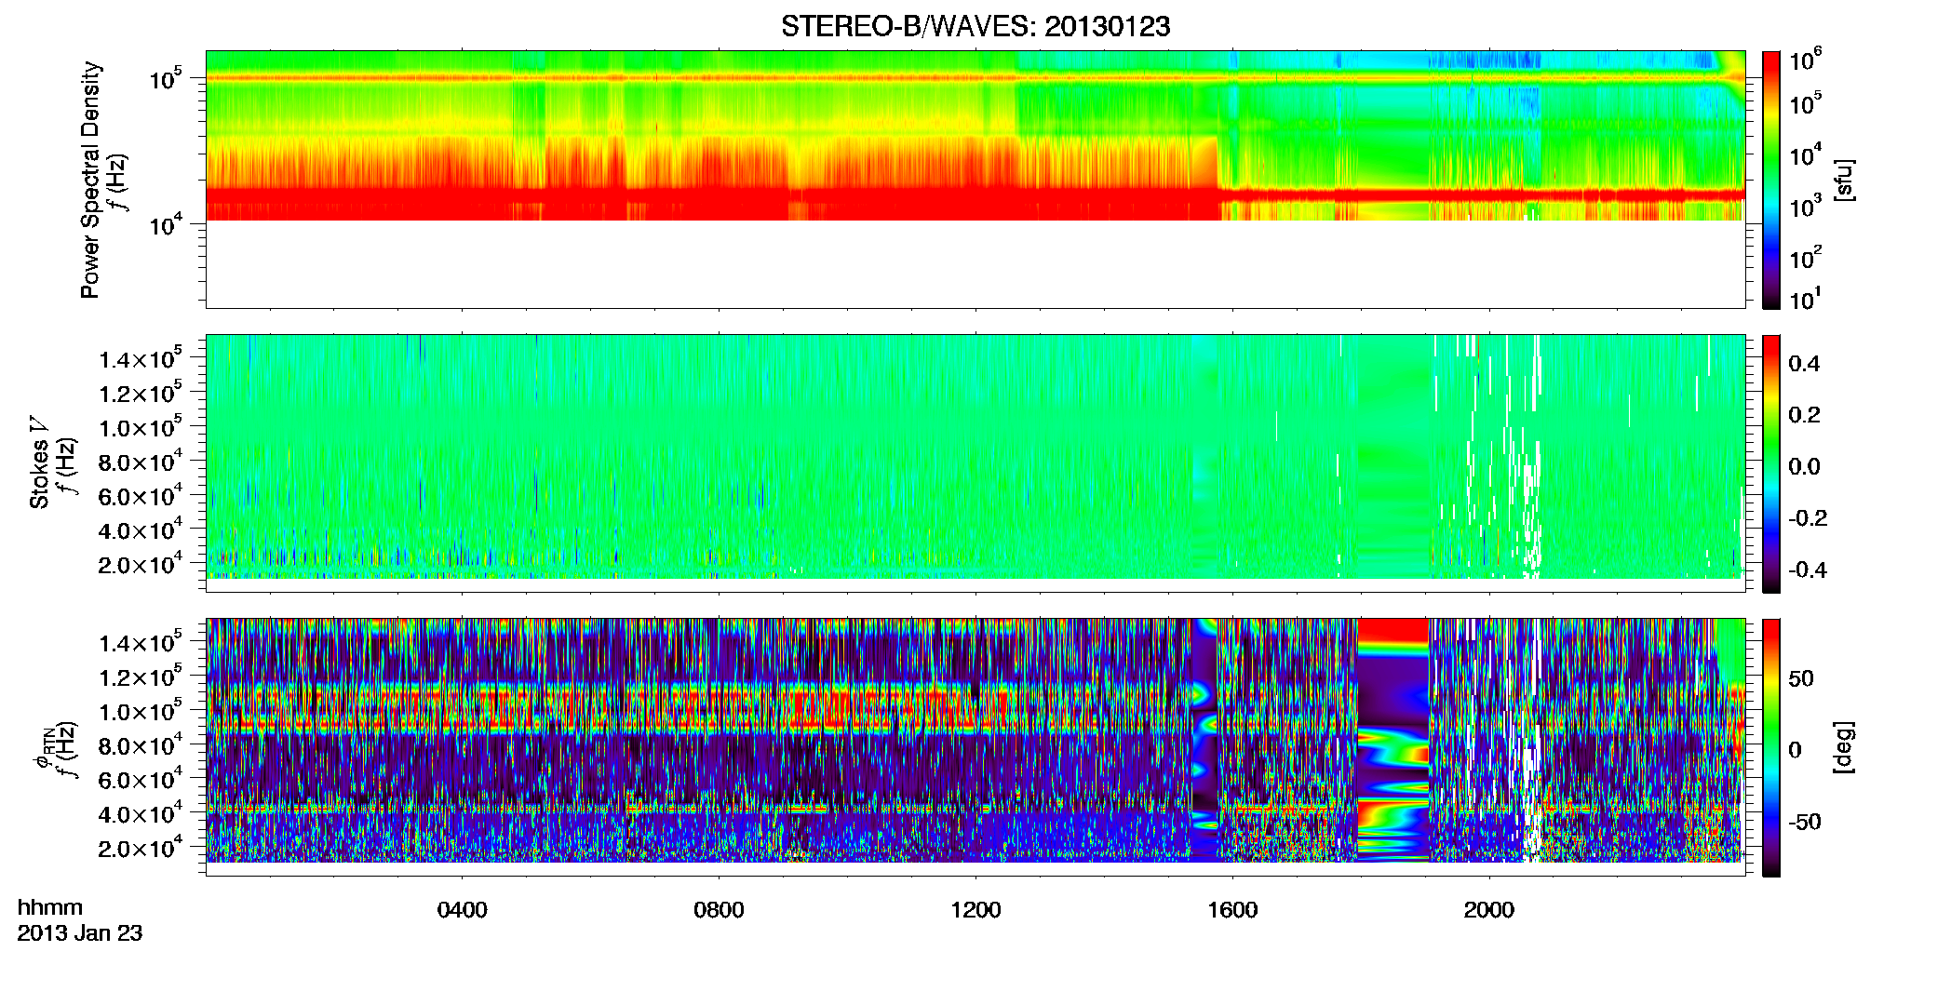
Task: Click the plot title STEREO-B/WAVES: 20130123
Action: (975, 26)
